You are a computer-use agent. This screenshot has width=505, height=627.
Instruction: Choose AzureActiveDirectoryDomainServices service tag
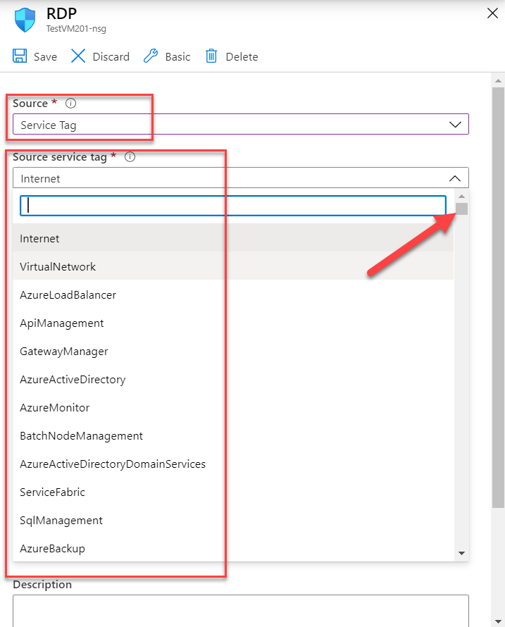[x=233, y=464]
